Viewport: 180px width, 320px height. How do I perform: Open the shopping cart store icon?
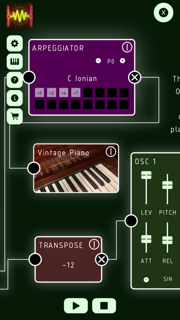(15, 116)
